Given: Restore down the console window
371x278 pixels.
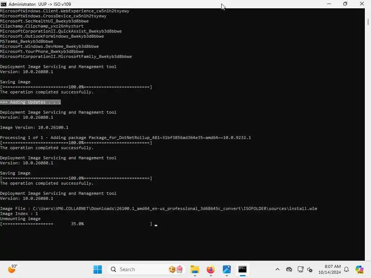Looking at the screenshot, I should click(x=345, y=4).
